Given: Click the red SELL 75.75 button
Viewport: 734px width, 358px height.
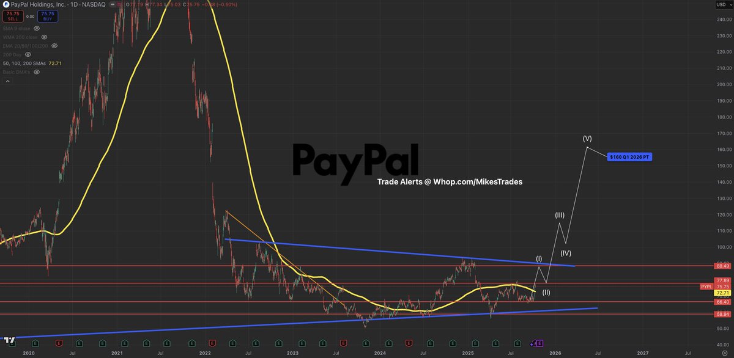Looking at the screenshot, I should (x=13, y=16).
